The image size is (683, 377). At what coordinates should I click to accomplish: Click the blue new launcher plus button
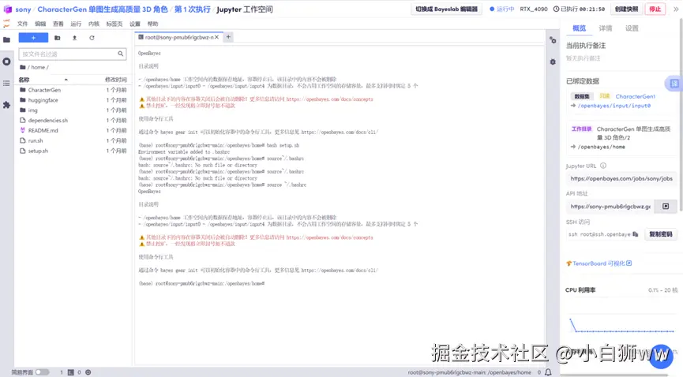pos(33,38)
